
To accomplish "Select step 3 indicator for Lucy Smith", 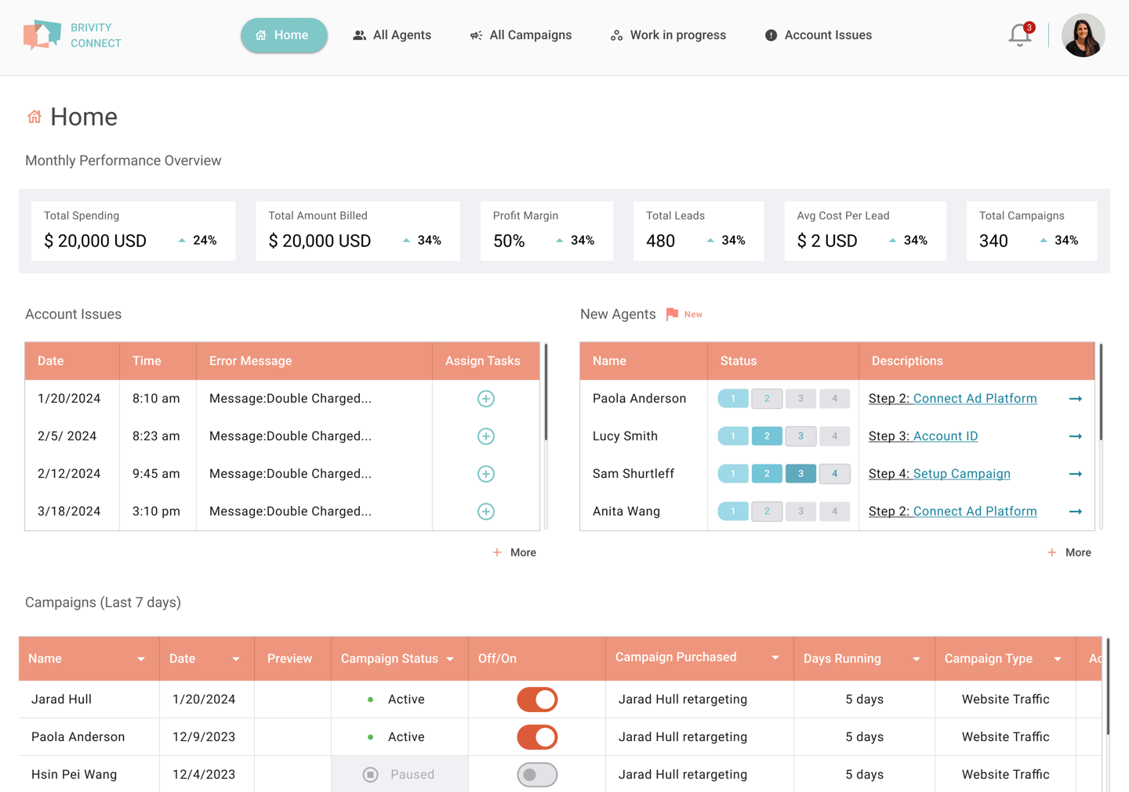I will click(800, 436).
